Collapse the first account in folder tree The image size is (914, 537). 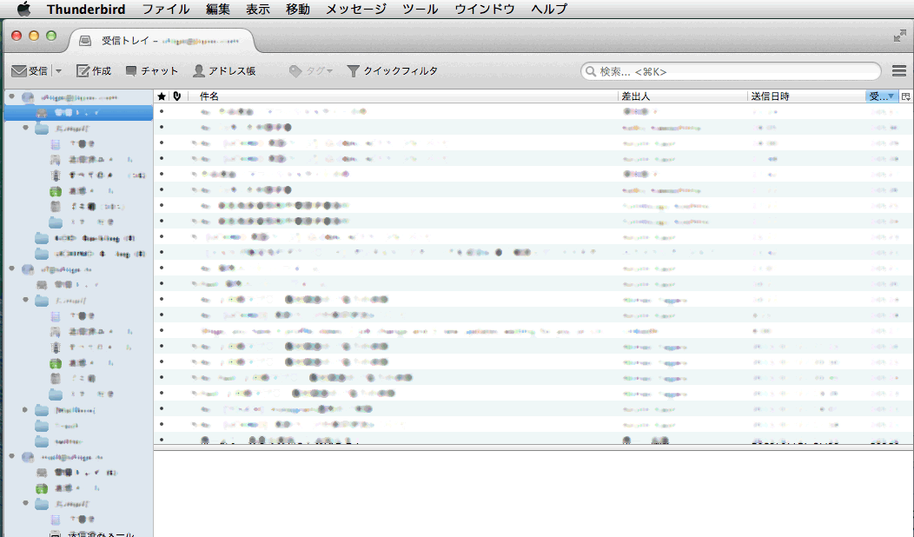(x=12, y=97)
